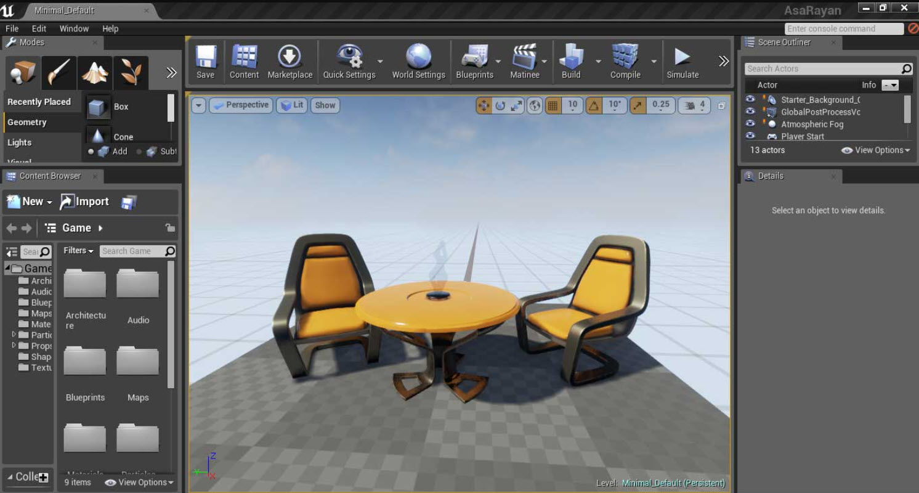Open Scene Outliner View Options dropdown
The width and height of the screenshot is (919, 493).
click(876, 150)
